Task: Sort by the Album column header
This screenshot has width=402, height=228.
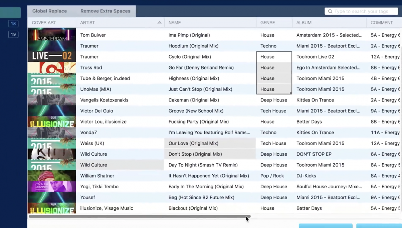Action: pyautogui.click(x=304, y=23)
